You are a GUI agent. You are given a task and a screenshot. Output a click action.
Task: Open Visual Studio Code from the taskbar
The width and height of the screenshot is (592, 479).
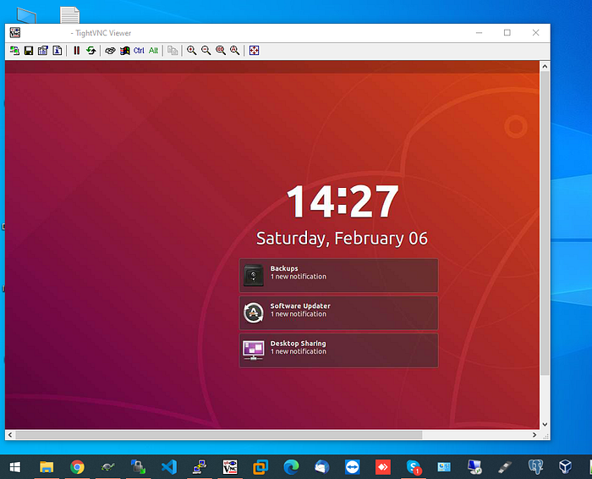[169, 467]
